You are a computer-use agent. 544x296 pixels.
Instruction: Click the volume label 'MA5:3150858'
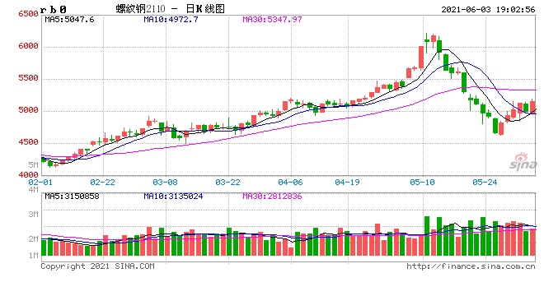point(73,197)
